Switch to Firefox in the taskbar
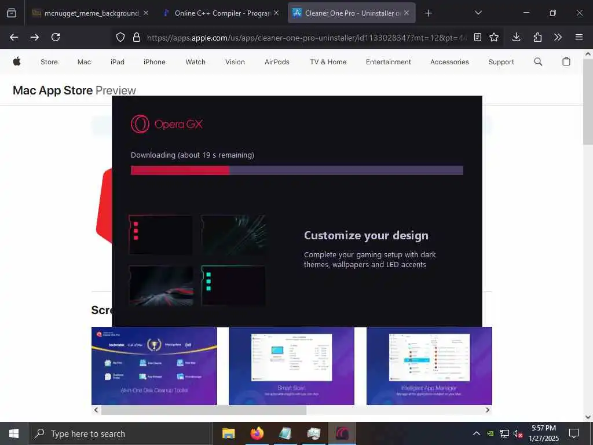This screenshot has height=445, width=593. click(257, 433)
